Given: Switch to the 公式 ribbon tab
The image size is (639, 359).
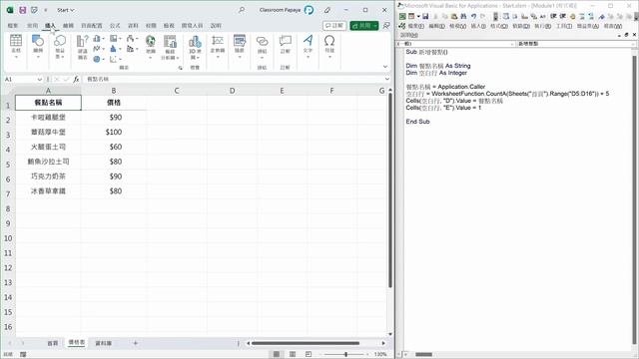Looking at the screenshot, I should pos(115,26).
